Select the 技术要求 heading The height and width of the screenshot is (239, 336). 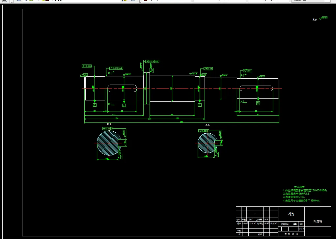[x=299, y=187]
